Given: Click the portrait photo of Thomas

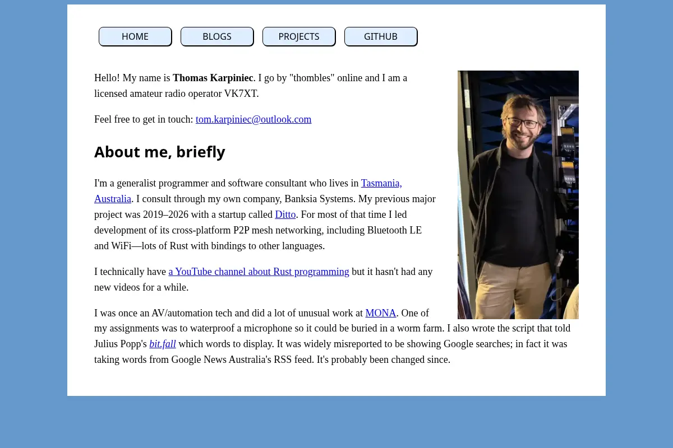Looking at the screenshot, I should (518, 195).
